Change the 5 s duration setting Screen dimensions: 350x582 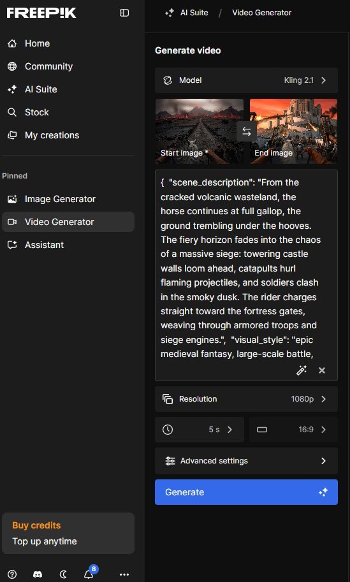(200, 430)
